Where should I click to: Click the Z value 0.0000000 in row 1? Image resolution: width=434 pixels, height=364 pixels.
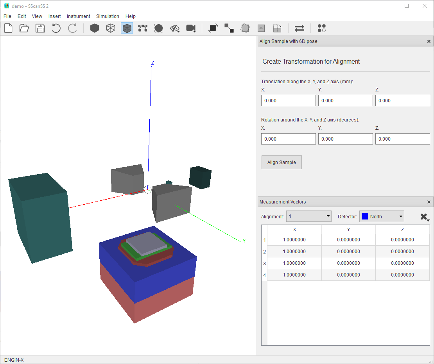point(402,240)
